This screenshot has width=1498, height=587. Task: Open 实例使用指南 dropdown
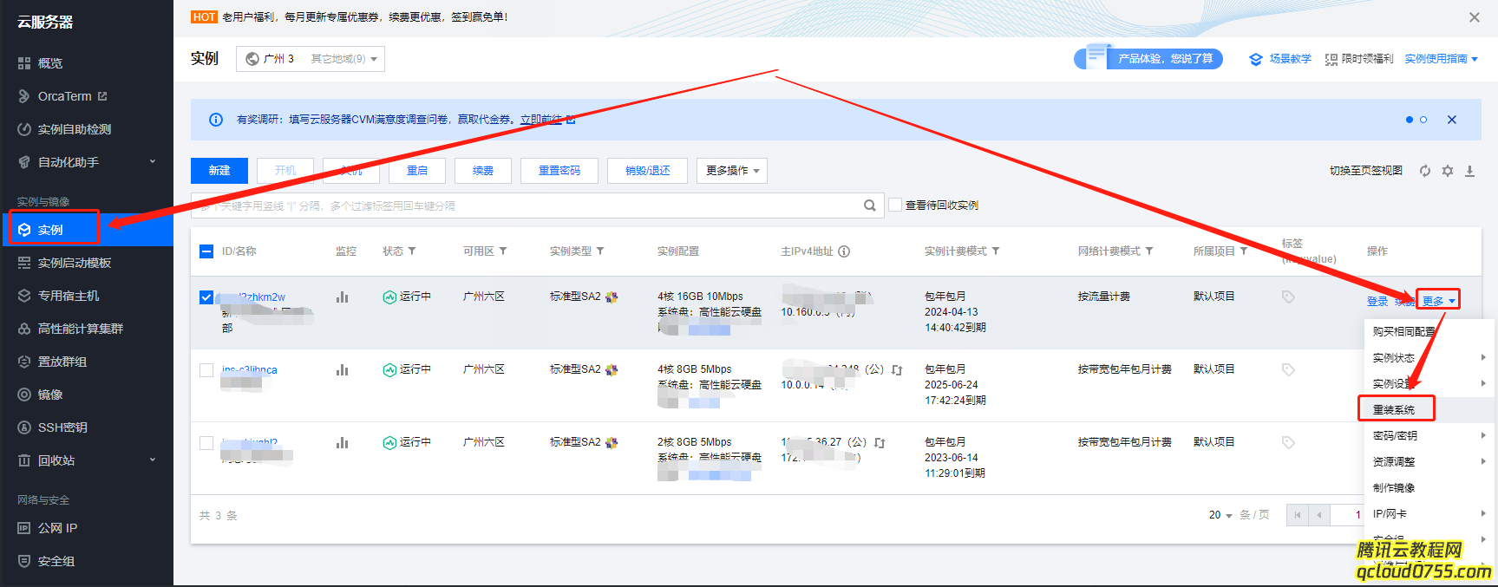pyautogui.click(x=1442, y=59)
